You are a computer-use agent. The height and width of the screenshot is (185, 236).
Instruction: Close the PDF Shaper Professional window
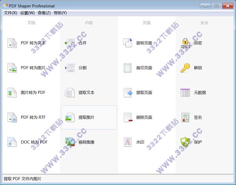pos(228,6)
